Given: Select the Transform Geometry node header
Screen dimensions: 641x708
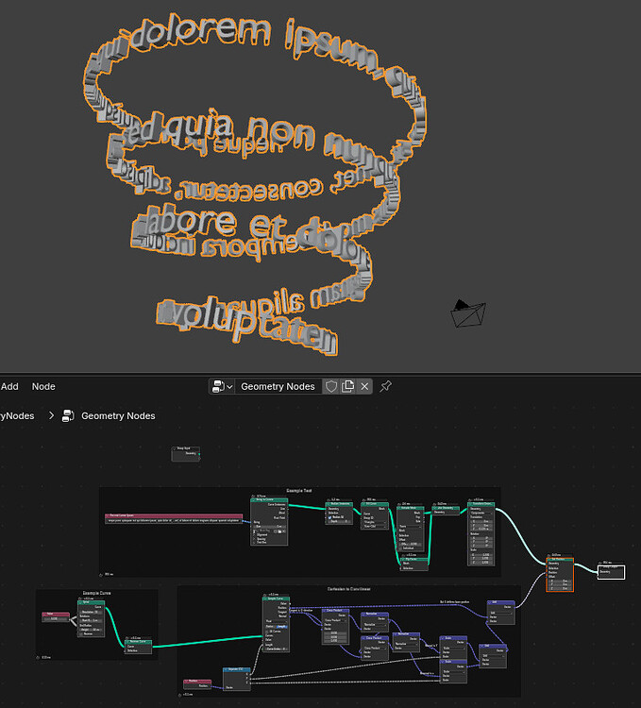Looking at the screenshot, I should pos(481,504).
